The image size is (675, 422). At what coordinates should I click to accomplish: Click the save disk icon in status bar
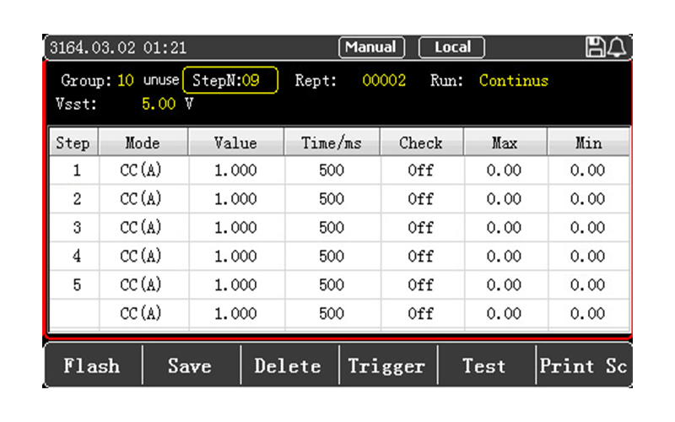tap(596, 48)
